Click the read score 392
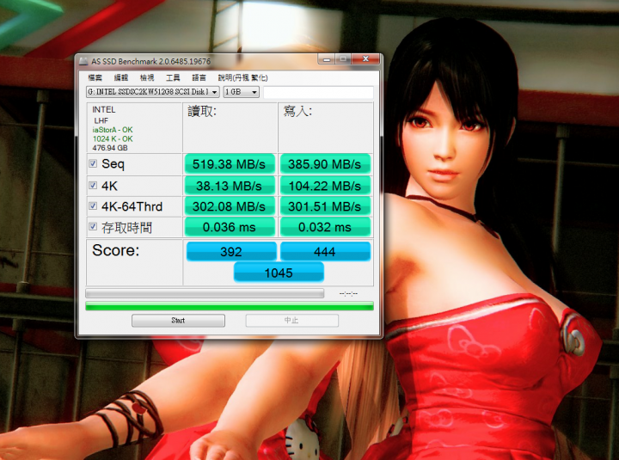Viewport: 619px width, 460px height. [231, 252]
